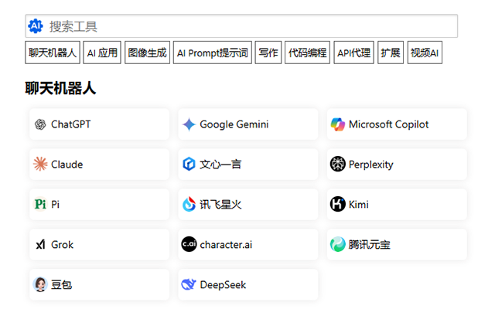
Task: Open the Perplexity link text
Action: [x=371, y=165]
